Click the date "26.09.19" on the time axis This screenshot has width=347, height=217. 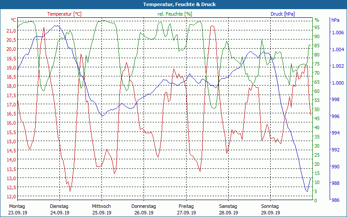pos(144,213)
